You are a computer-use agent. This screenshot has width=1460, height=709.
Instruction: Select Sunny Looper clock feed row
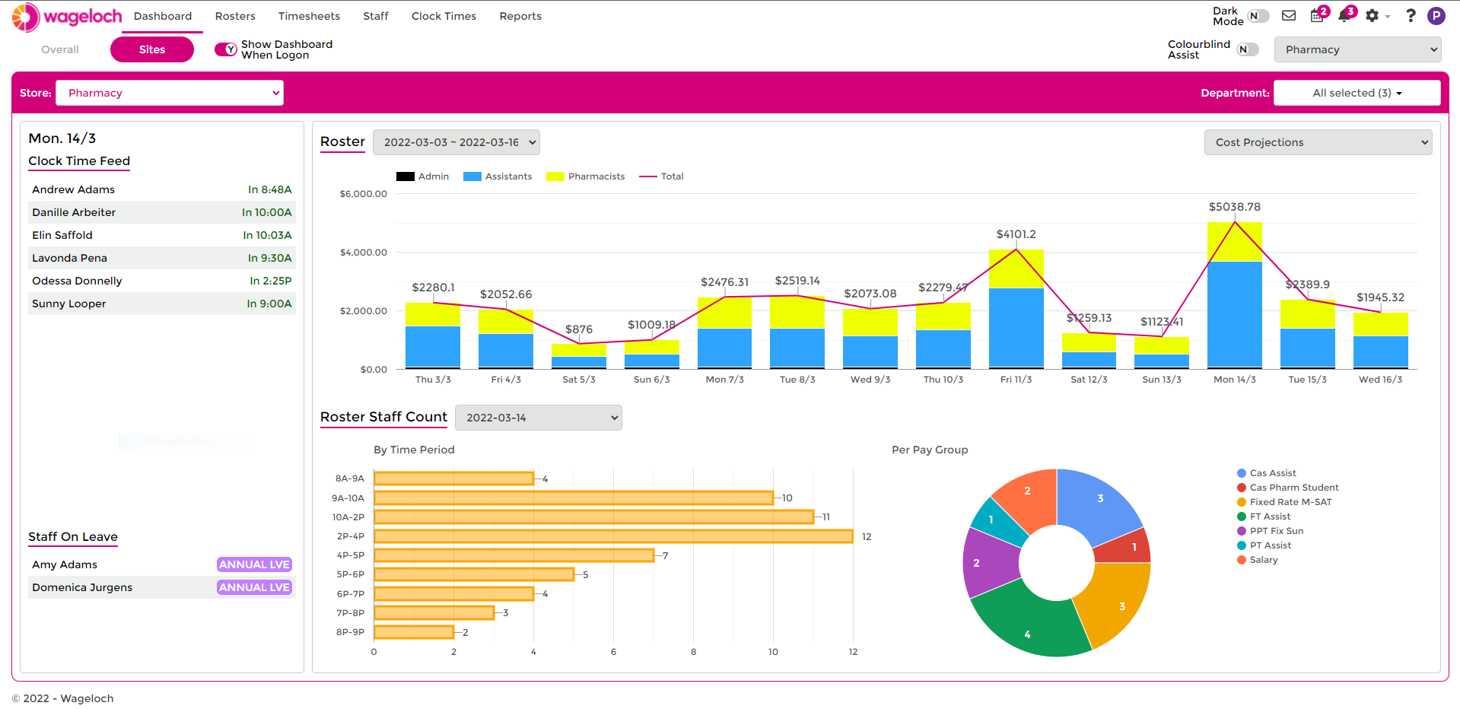(x=162, y=304)
